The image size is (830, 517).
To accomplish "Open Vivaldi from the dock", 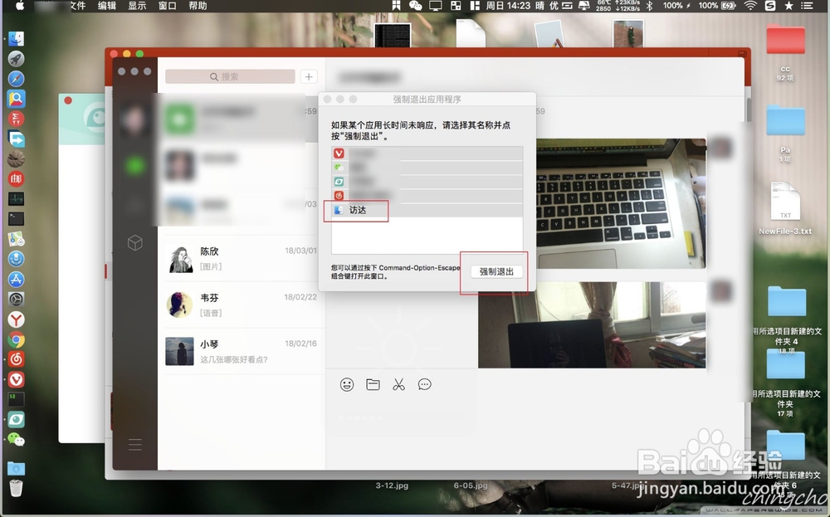I will [16, 379].
